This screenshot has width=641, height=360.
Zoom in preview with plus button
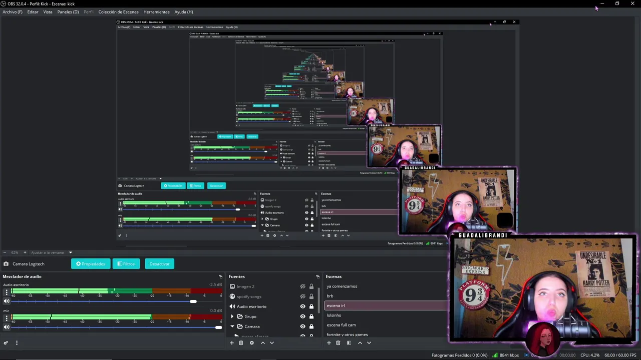(x=25, y=252)
